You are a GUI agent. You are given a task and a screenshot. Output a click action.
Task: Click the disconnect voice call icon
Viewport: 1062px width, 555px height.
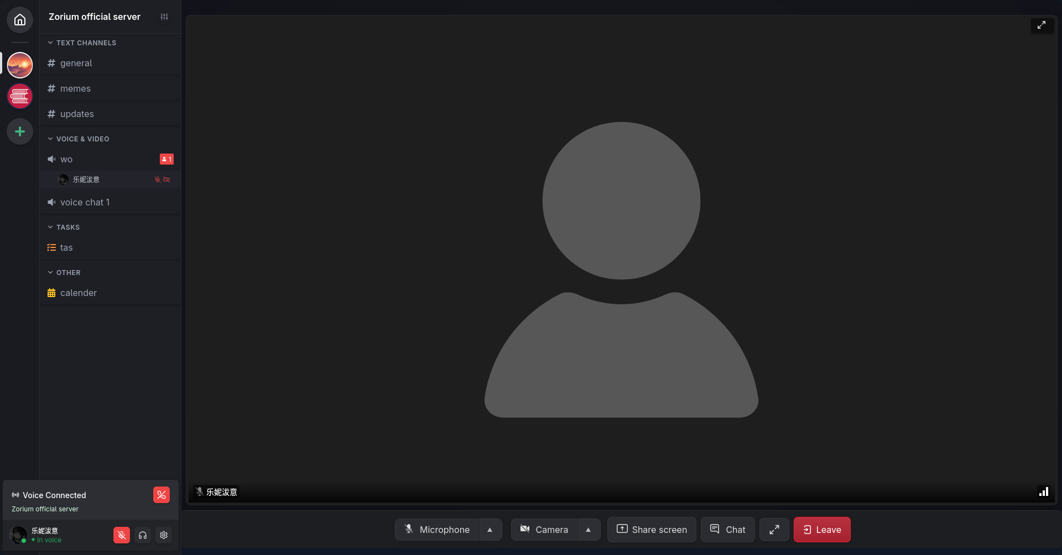pos(162,495)
